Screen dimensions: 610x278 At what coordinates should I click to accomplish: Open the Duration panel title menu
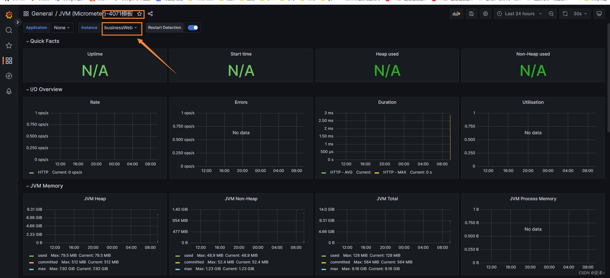click(387, 102)
